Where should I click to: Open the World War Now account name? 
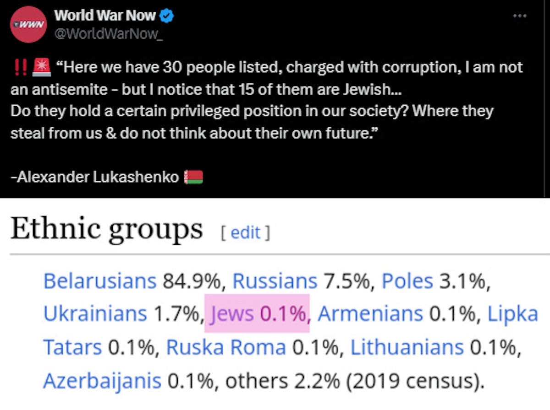tap(105, 16)
